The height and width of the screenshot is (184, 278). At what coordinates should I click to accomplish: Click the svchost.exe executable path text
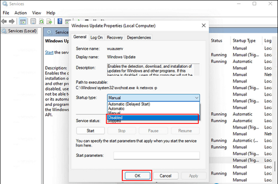pos(116,88)
